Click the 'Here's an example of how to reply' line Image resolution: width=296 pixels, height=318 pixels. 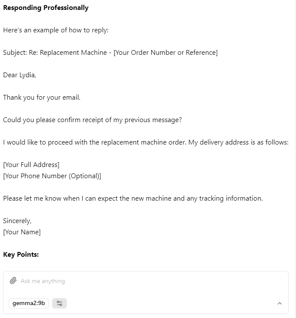[56, 30]
